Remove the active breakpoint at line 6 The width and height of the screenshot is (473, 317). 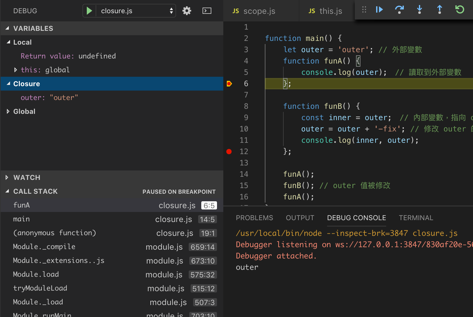[229, 84]
